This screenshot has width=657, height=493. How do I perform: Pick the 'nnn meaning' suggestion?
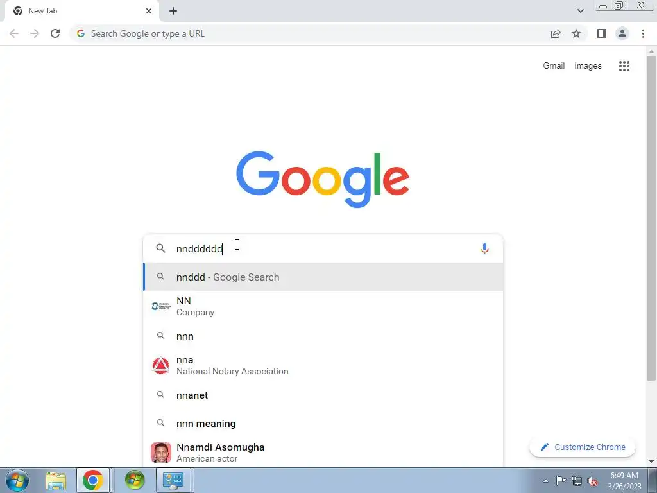tap(323, 424)
